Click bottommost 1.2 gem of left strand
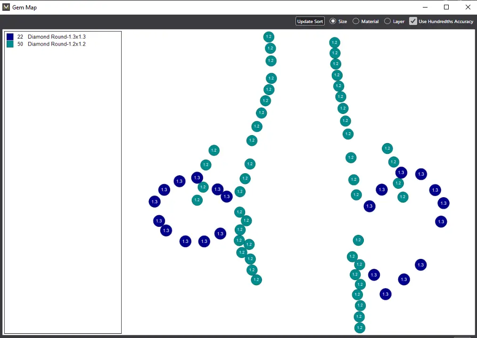Viewport: 477px width, 338px height. pyautogui.click(x=256, y=280)
